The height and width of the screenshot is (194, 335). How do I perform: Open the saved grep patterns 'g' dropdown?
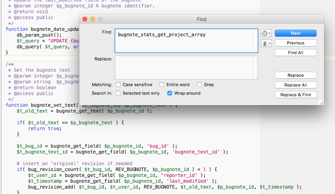(266, 43)
